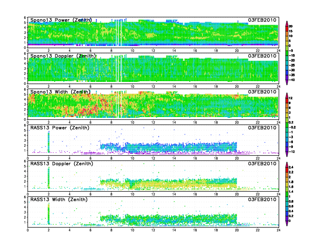Click the vertical stripe at hour 2 in RASS13 Power
The image size is (320, 247).
[x=48, y=142]
